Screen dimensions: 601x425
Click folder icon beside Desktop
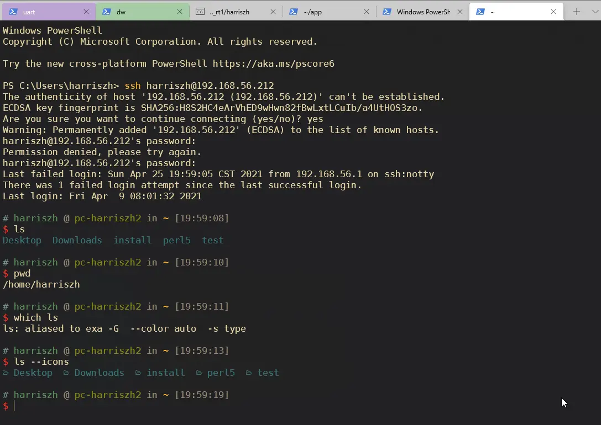click(x=6, y=373)
